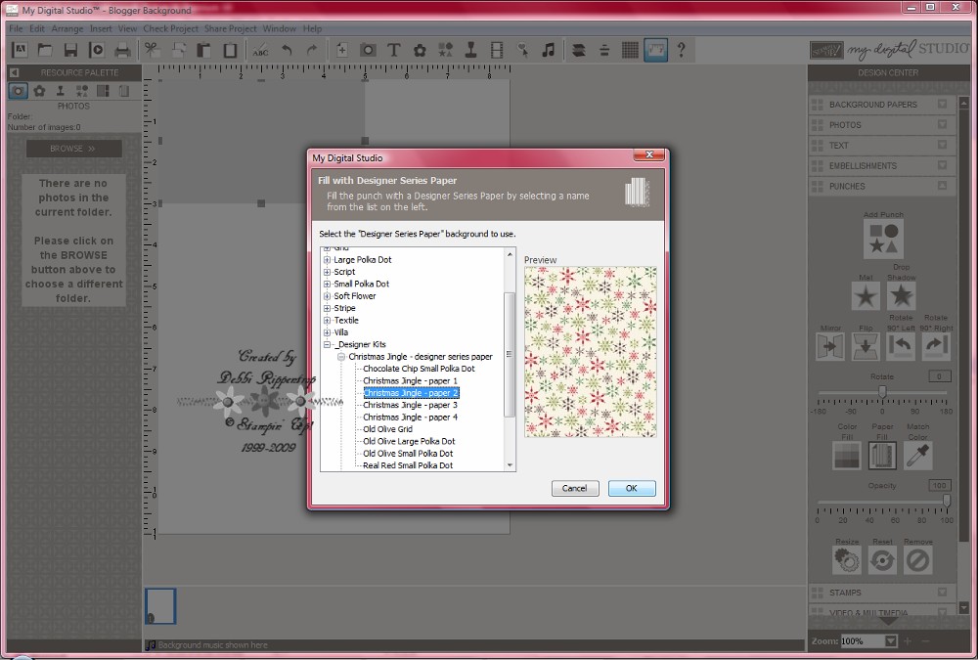Collapse the _Designer Kits tree node

[327, 344]
